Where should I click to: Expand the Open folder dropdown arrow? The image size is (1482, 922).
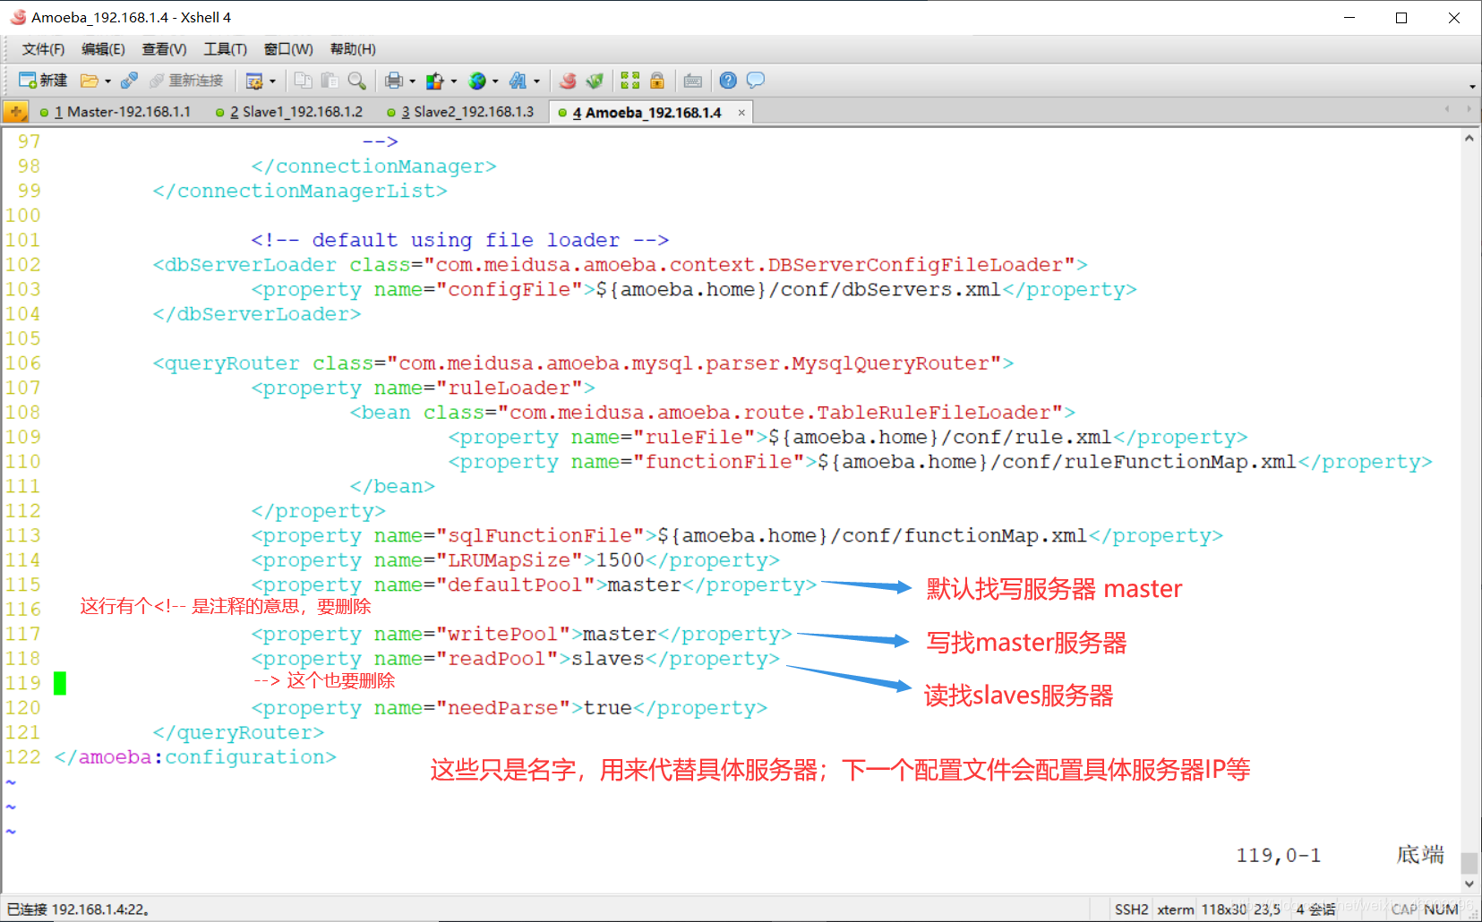pyautogui.click(x=107, y=81)
